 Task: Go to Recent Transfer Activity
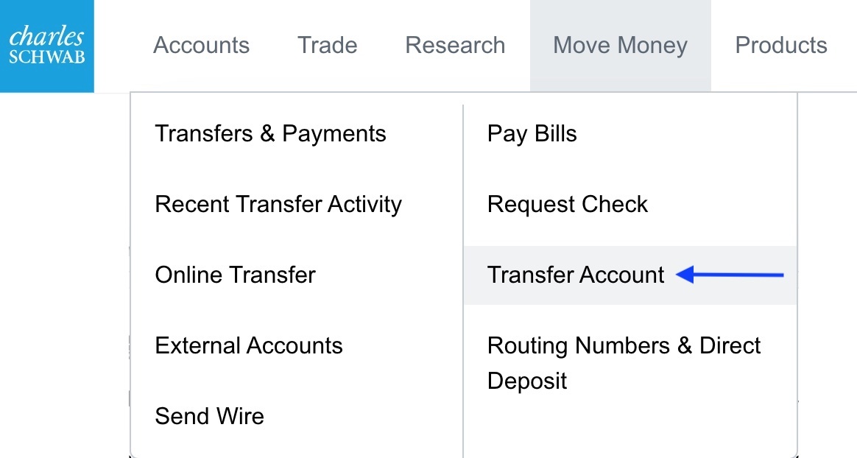[x=278, y=205]
